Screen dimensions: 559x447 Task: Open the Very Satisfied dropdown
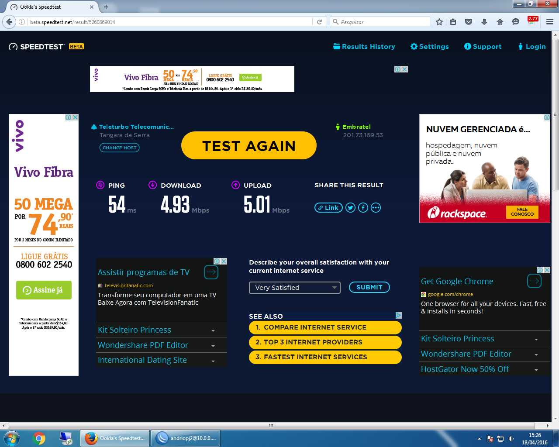tap(295, 288)
